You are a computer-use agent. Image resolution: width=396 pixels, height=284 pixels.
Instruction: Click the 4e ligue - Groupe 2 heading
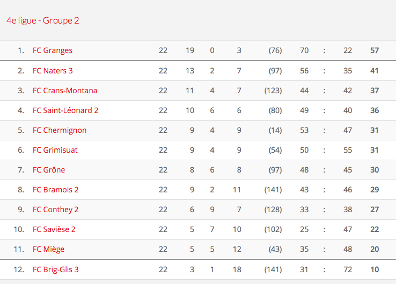(x=43, y=20)
